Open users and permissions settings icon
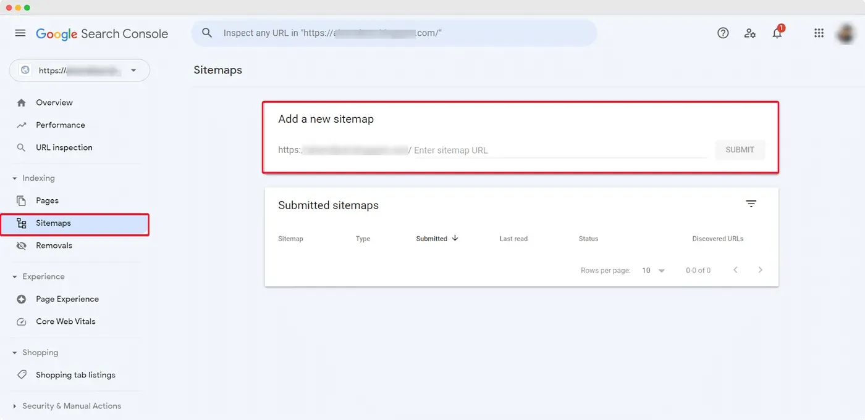 coord(750,33)
